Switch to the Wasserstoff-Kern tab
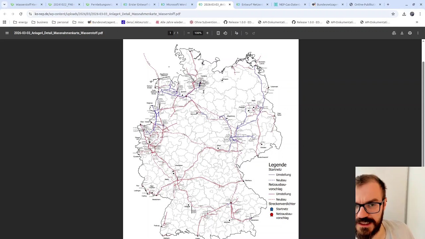Image resolution: width=425 pixels, height=239 pixels. 26,4
